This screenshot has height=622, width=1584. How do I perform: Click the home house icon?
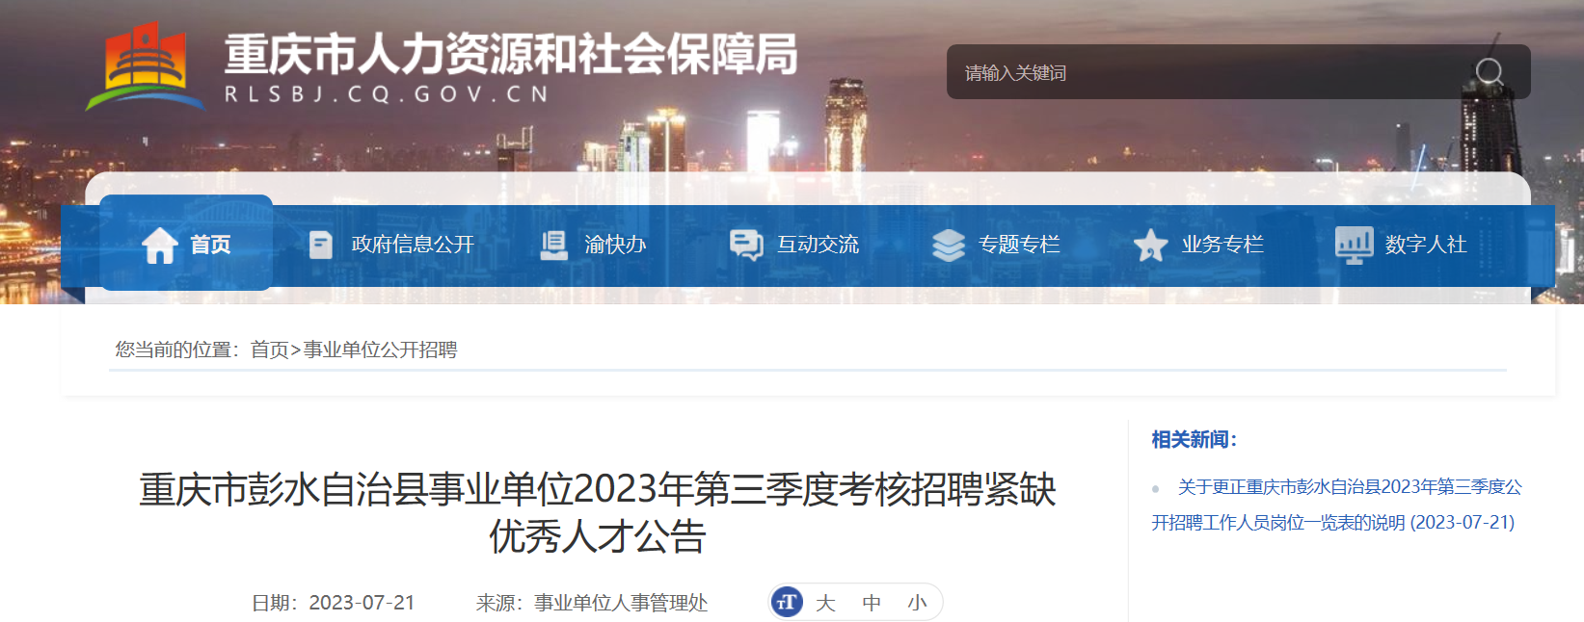[x=160, y=245]
